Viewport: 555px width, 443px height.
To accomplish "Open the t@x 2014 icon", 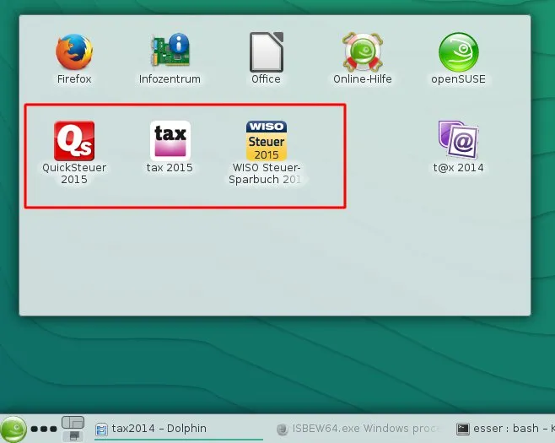I will click(x=458, y=139).
